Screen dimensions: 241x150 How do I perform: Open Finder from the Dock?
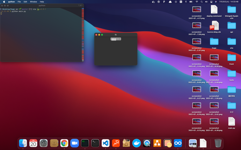[23, 143]
